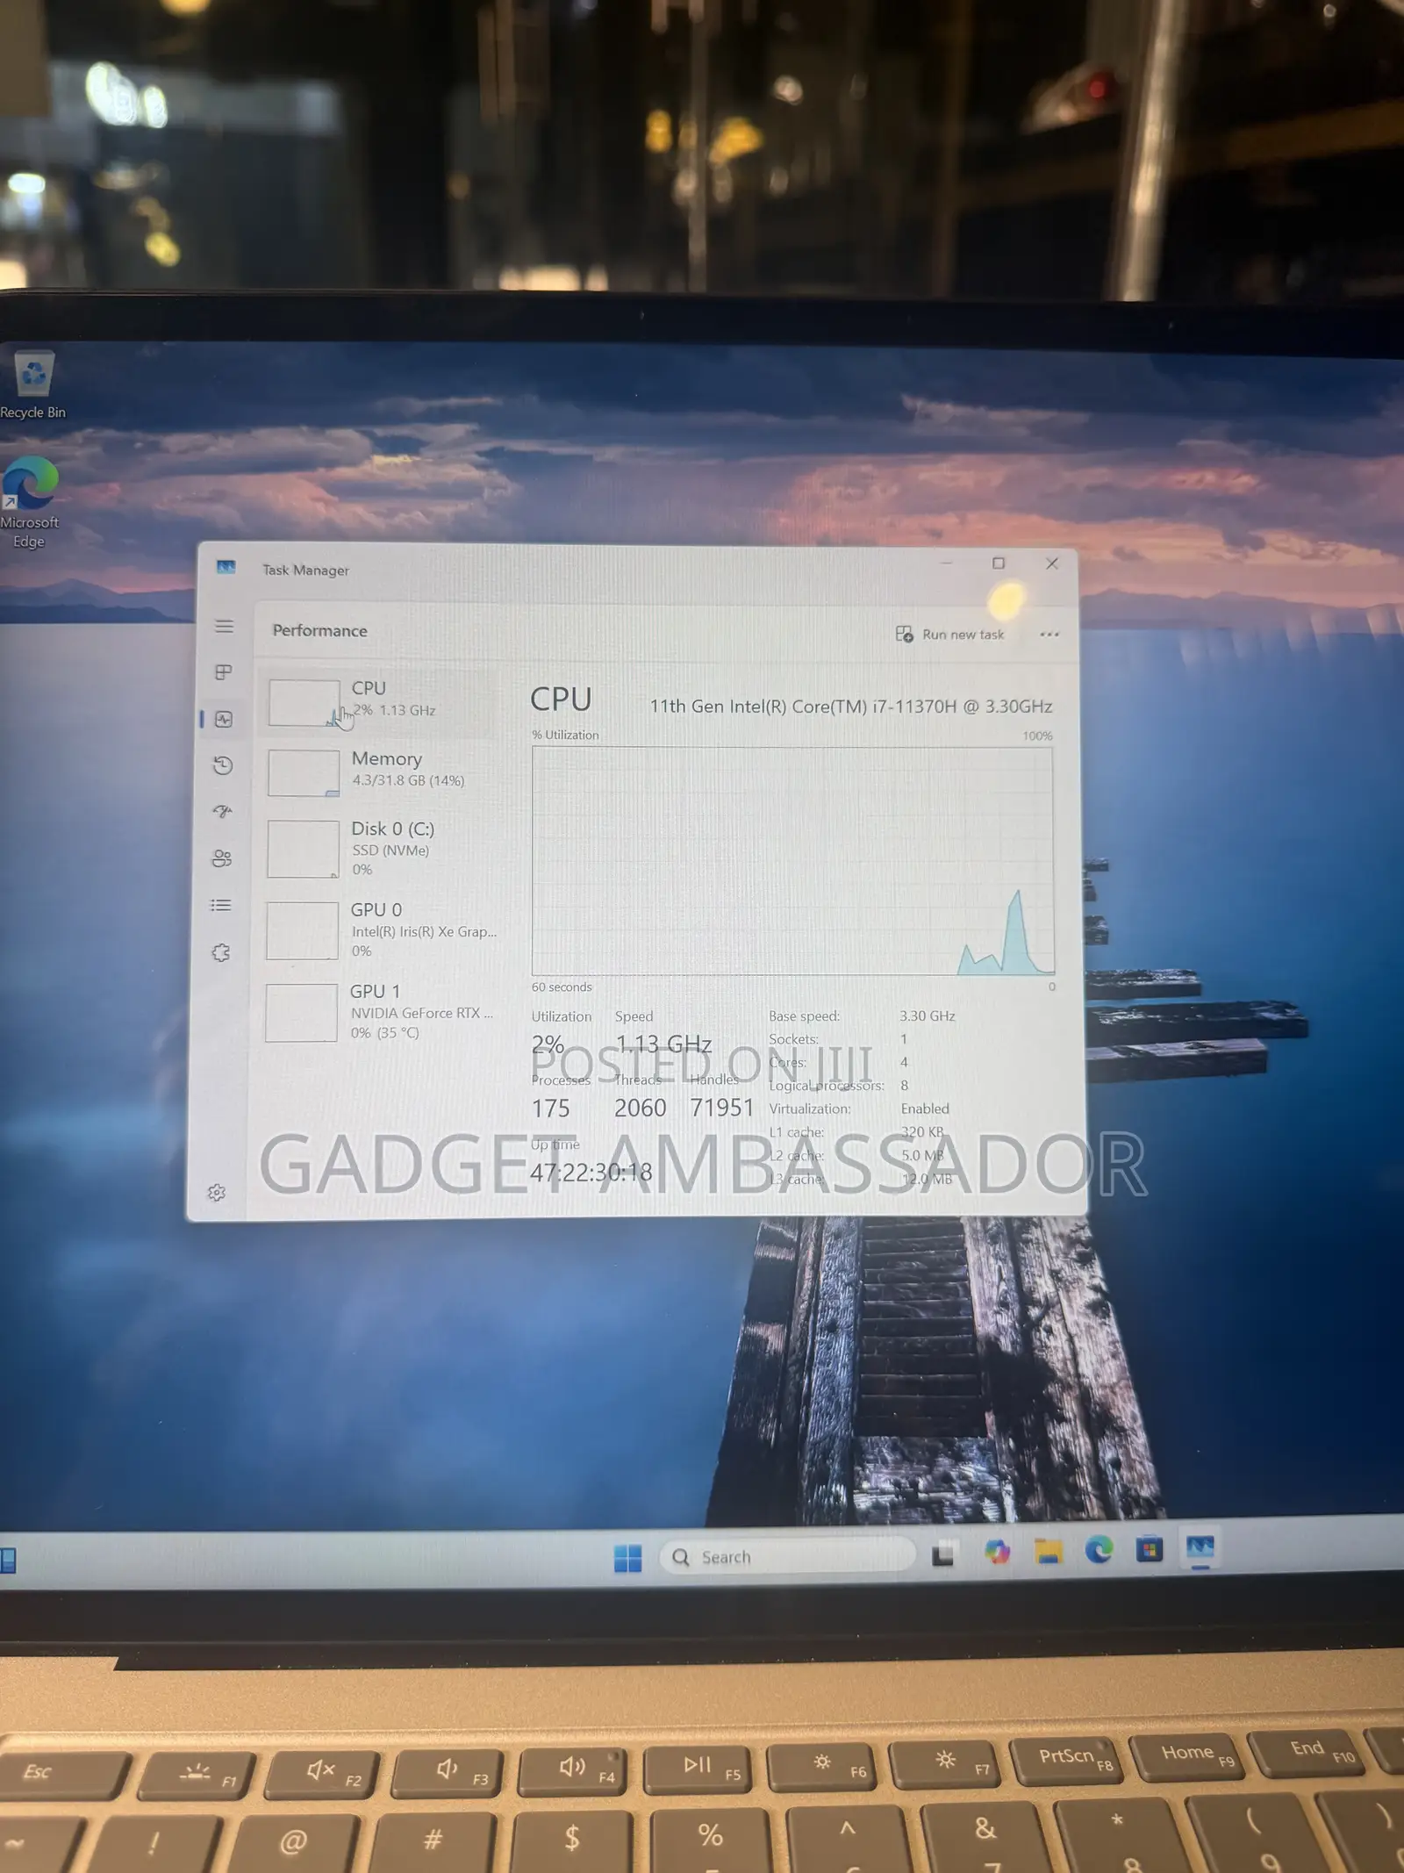Image resolution: width=1404 pixels, height=1873 pixels.
Task: Click the Virtualization Enabled value
Action: pos(925,1109)
